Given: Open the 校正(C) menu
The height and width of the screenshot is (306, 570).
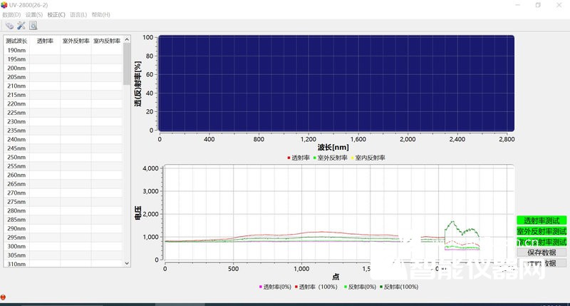Looking at the screenshot, I should click(x=56, y=14).
